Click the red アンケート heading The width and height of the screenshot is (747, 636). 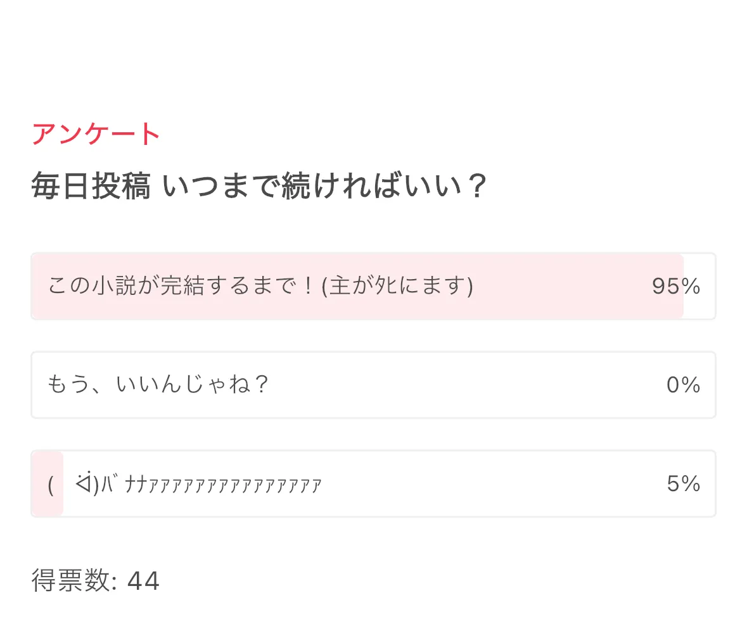click(96, 134)
